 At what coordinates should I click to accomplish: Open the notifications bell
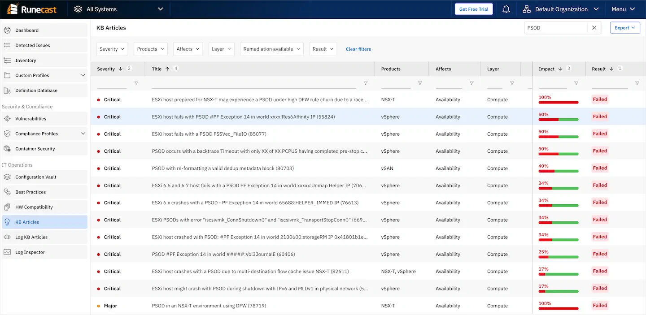506,9
